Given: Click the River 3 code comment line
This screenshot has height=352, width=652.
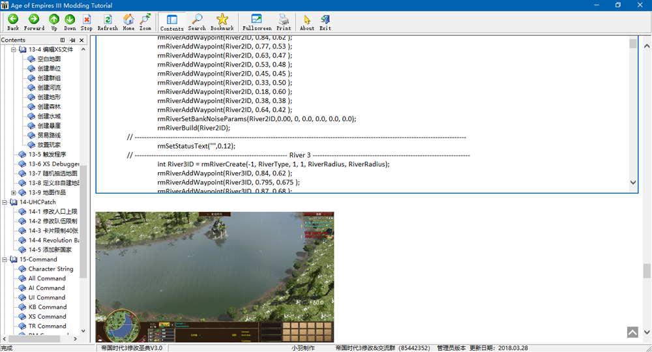Looking at the screenshot, I should coord(299,155).
